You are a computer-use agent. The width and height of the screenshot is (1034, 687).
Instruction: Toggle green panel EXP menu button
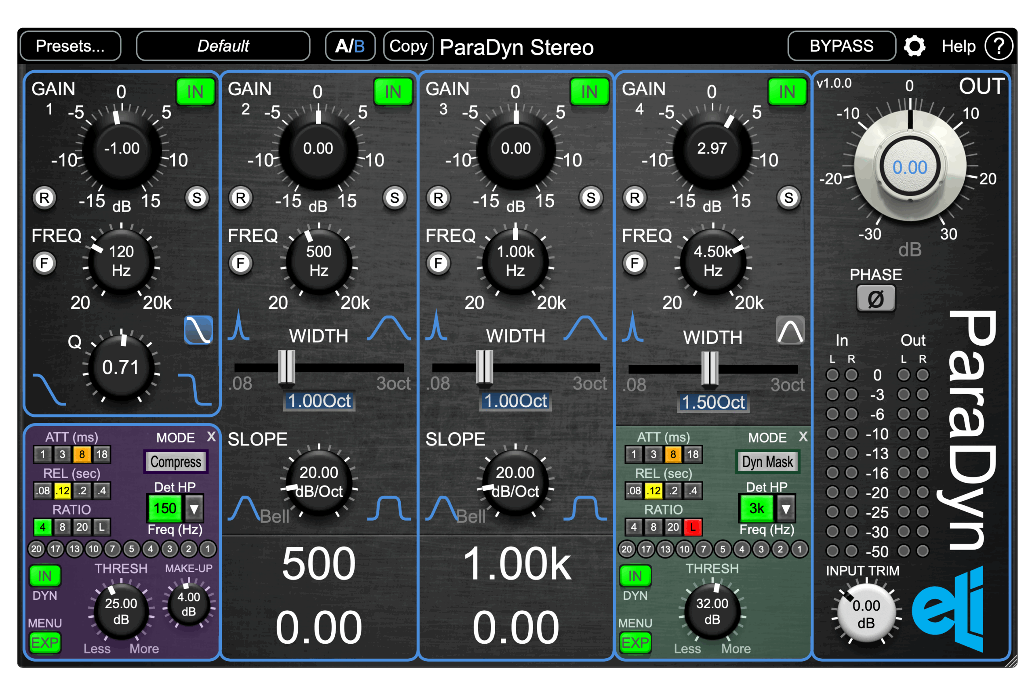635,642
